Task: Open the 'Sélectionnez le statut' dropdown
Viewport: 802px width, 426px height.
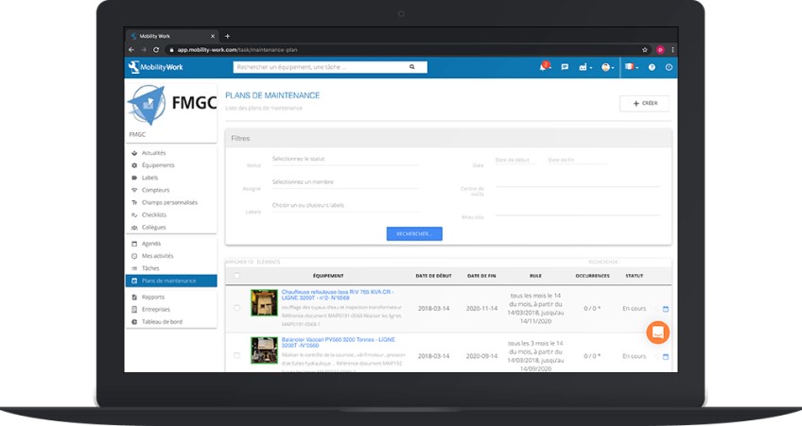Action: (345, 160)
